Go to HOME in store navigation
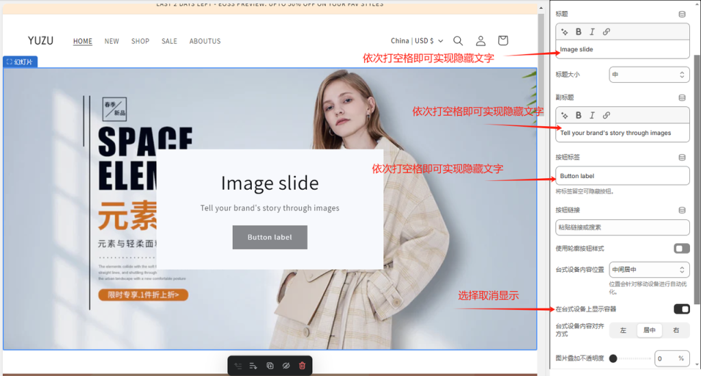 (83, 41)
